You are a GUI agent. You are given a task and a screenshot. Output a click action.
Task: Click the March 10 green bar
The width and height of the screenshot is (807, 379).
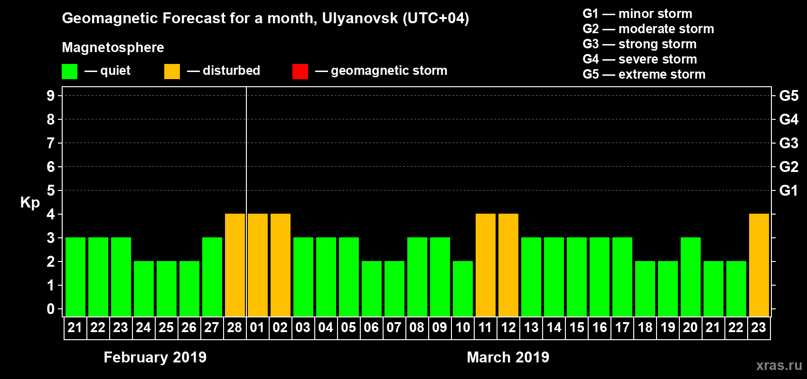click(463, 289)
